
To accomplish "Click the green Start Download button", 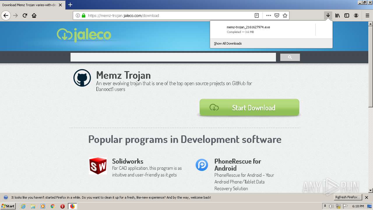I will point(249,108).
